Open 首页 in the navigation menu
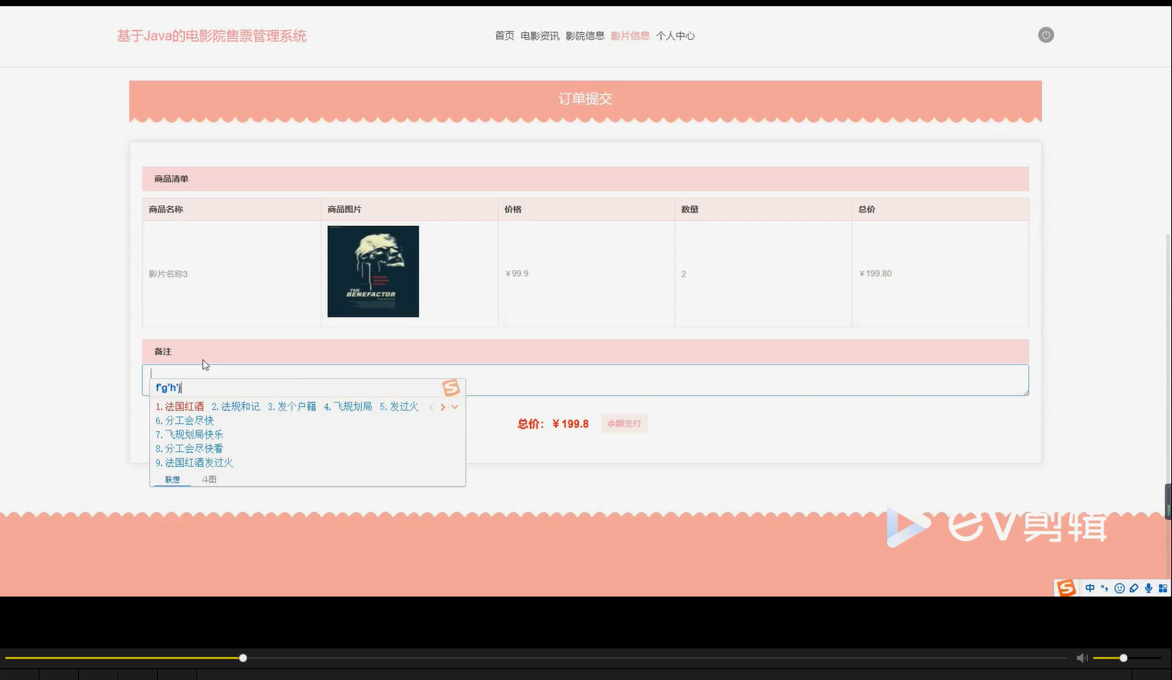 pos(505,36)
